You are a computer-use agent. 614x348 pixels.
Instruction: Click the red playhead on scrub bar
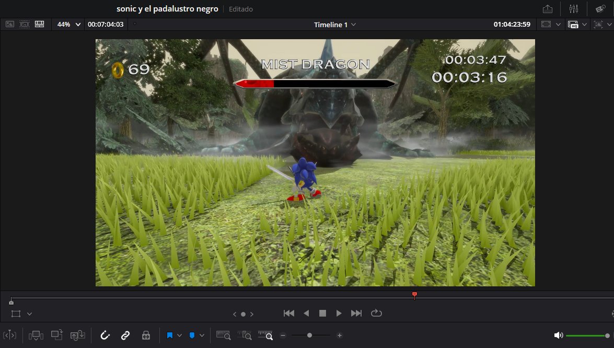pos(414,295)
